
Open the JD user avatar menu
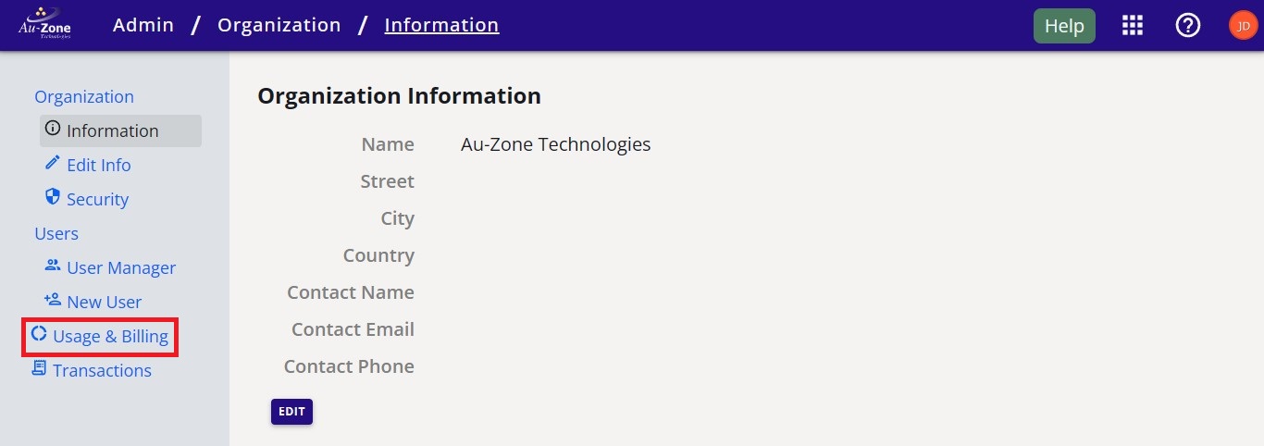[1242, 26]
